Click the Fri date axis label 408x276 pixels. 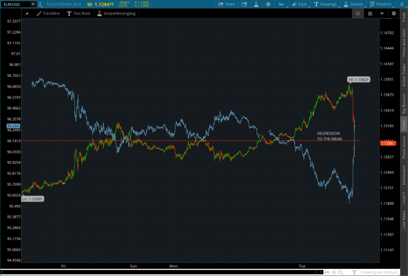pos(63,266)
